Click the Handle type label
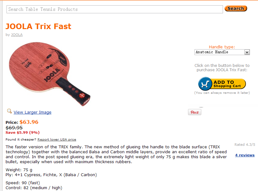Viewport: 258px width, 191px height. click(222, 47)
